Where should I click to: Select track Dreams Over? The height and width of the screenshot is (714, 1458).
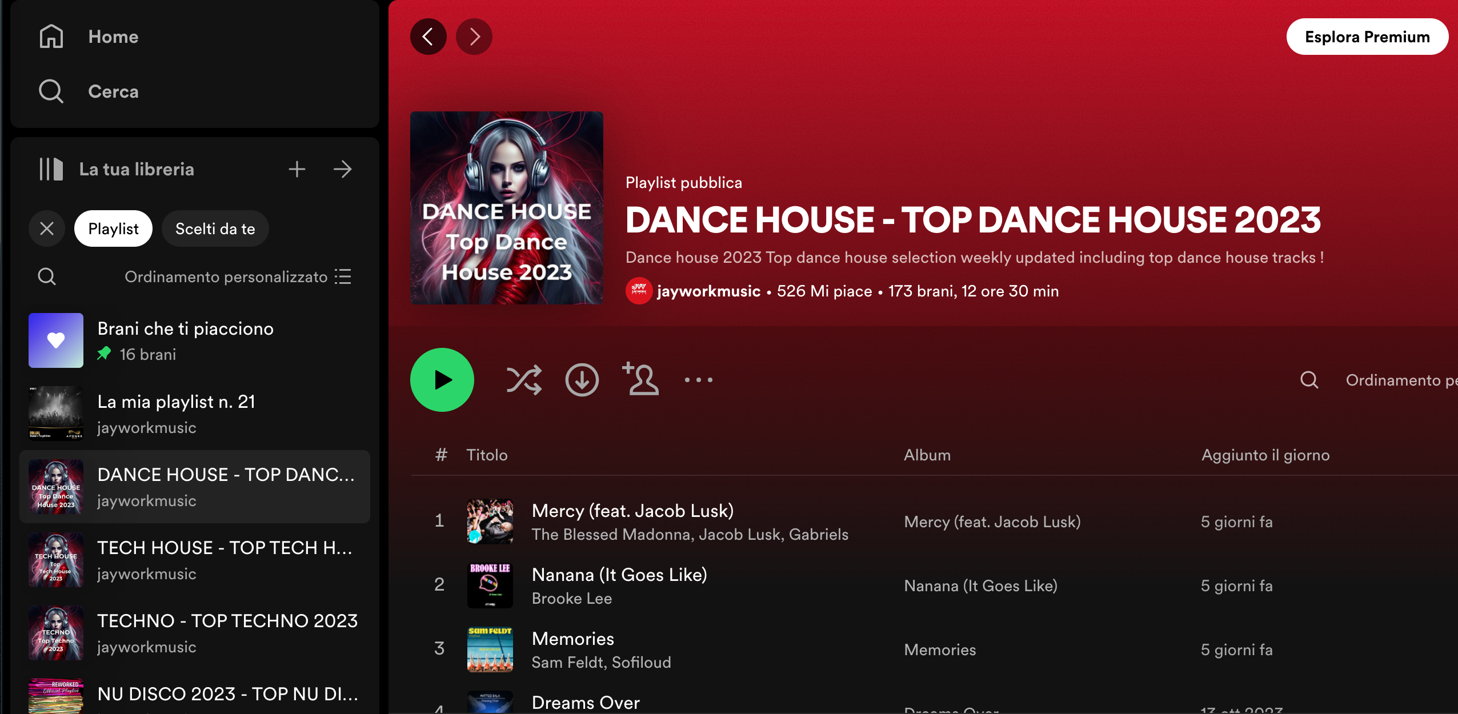click(x=586, y=703)
